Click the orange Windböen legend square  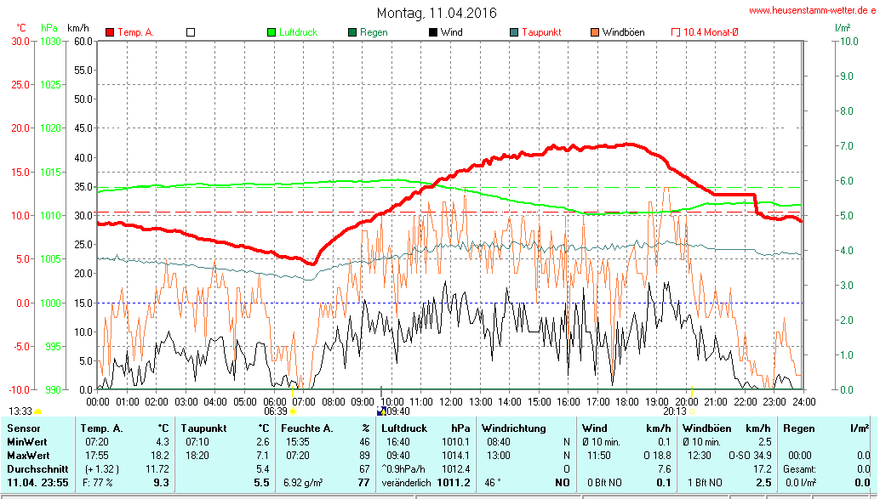click(594, 32)
